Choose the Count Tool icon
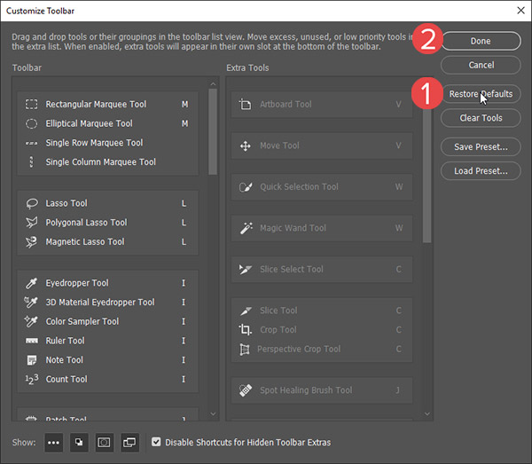Screen dimensions: 532x464 [x=31, y=379]
